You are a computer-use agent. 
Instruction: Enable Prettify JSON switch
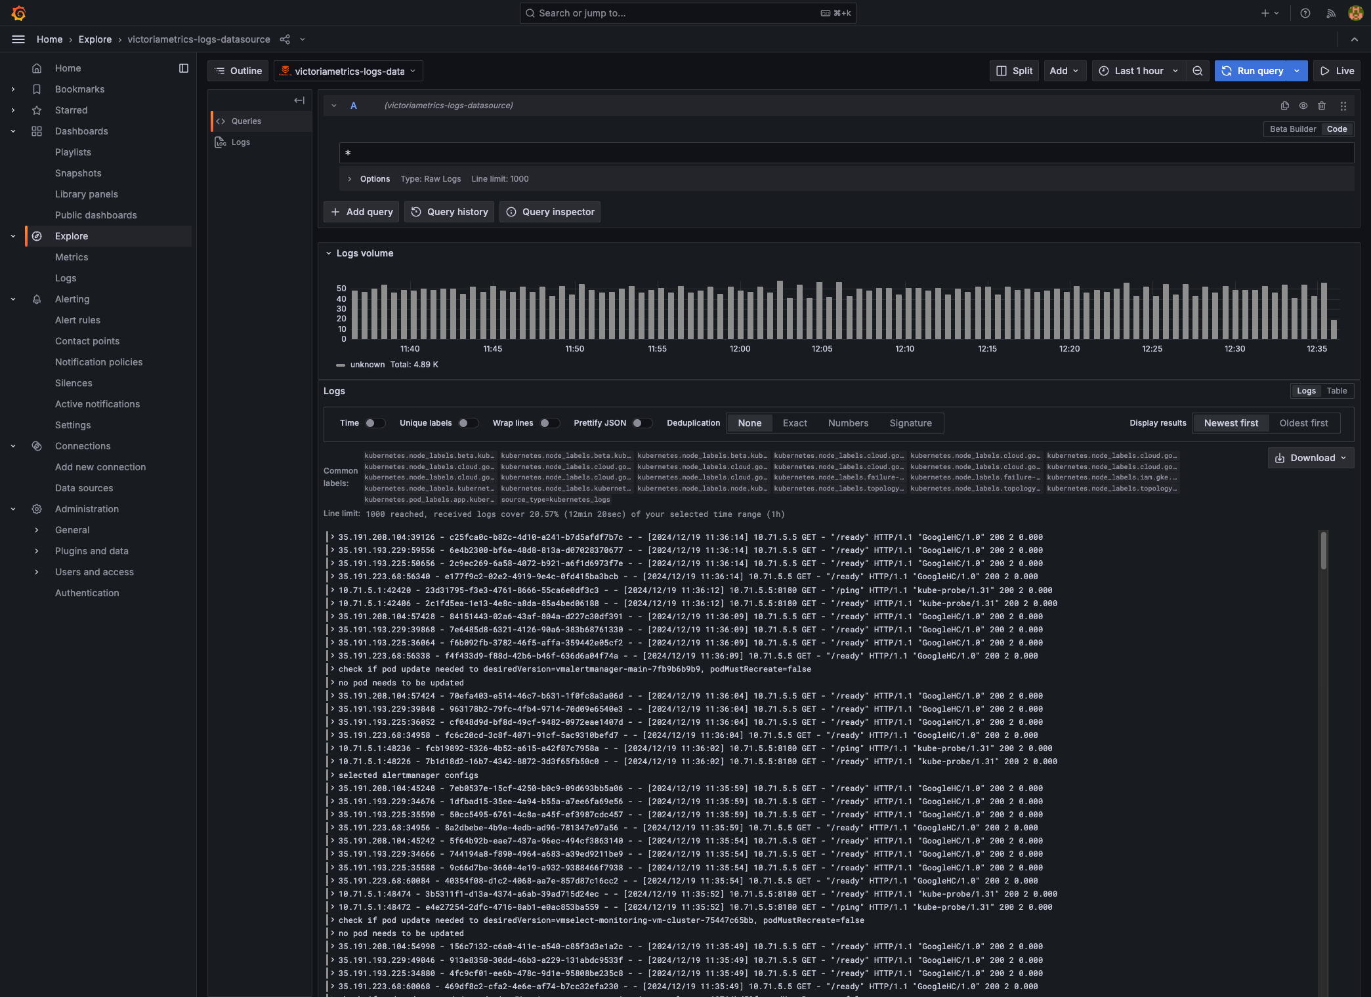[x=642, y=423]
